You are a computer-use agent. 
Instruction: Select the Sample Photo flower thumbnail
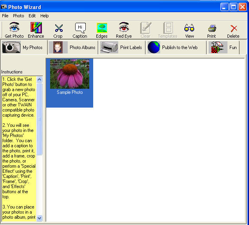[x=70, y=74]
